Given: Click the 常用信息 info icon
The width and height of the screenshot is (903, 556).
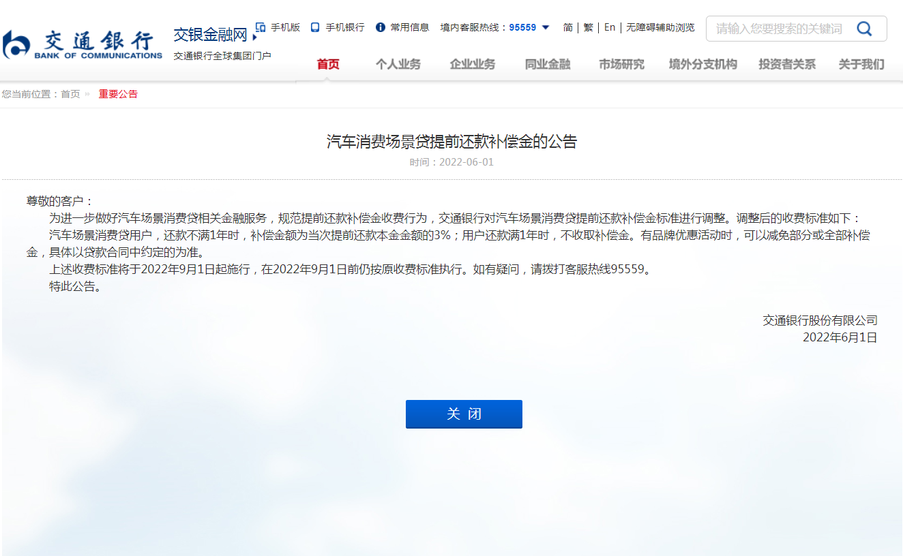Looking at the screenshot, I should click(381, 27).
